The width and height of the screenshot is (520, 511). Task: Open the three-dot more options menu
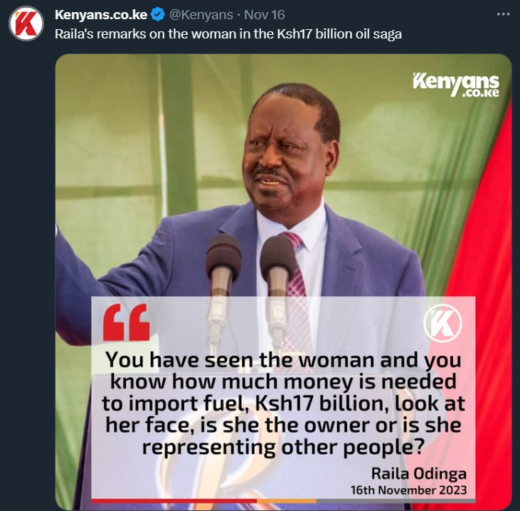(503, 14)
